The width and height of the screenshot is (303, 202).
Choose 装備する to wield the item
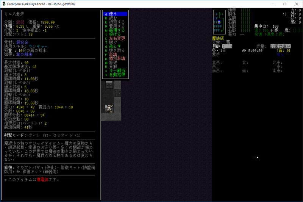[115, 30]
